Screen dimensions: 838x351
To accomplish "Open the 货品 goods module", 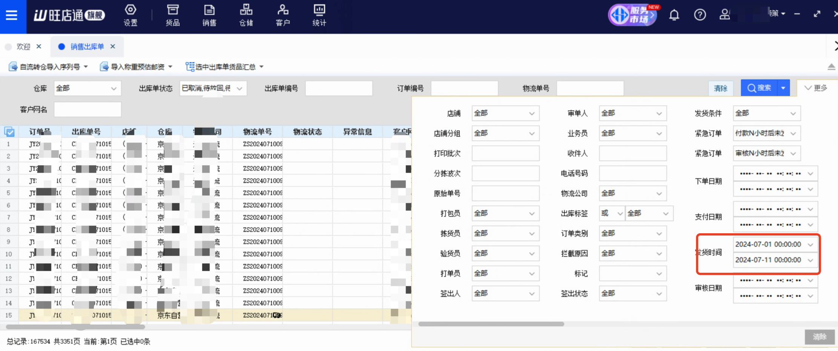I will [x=173, y=16].
